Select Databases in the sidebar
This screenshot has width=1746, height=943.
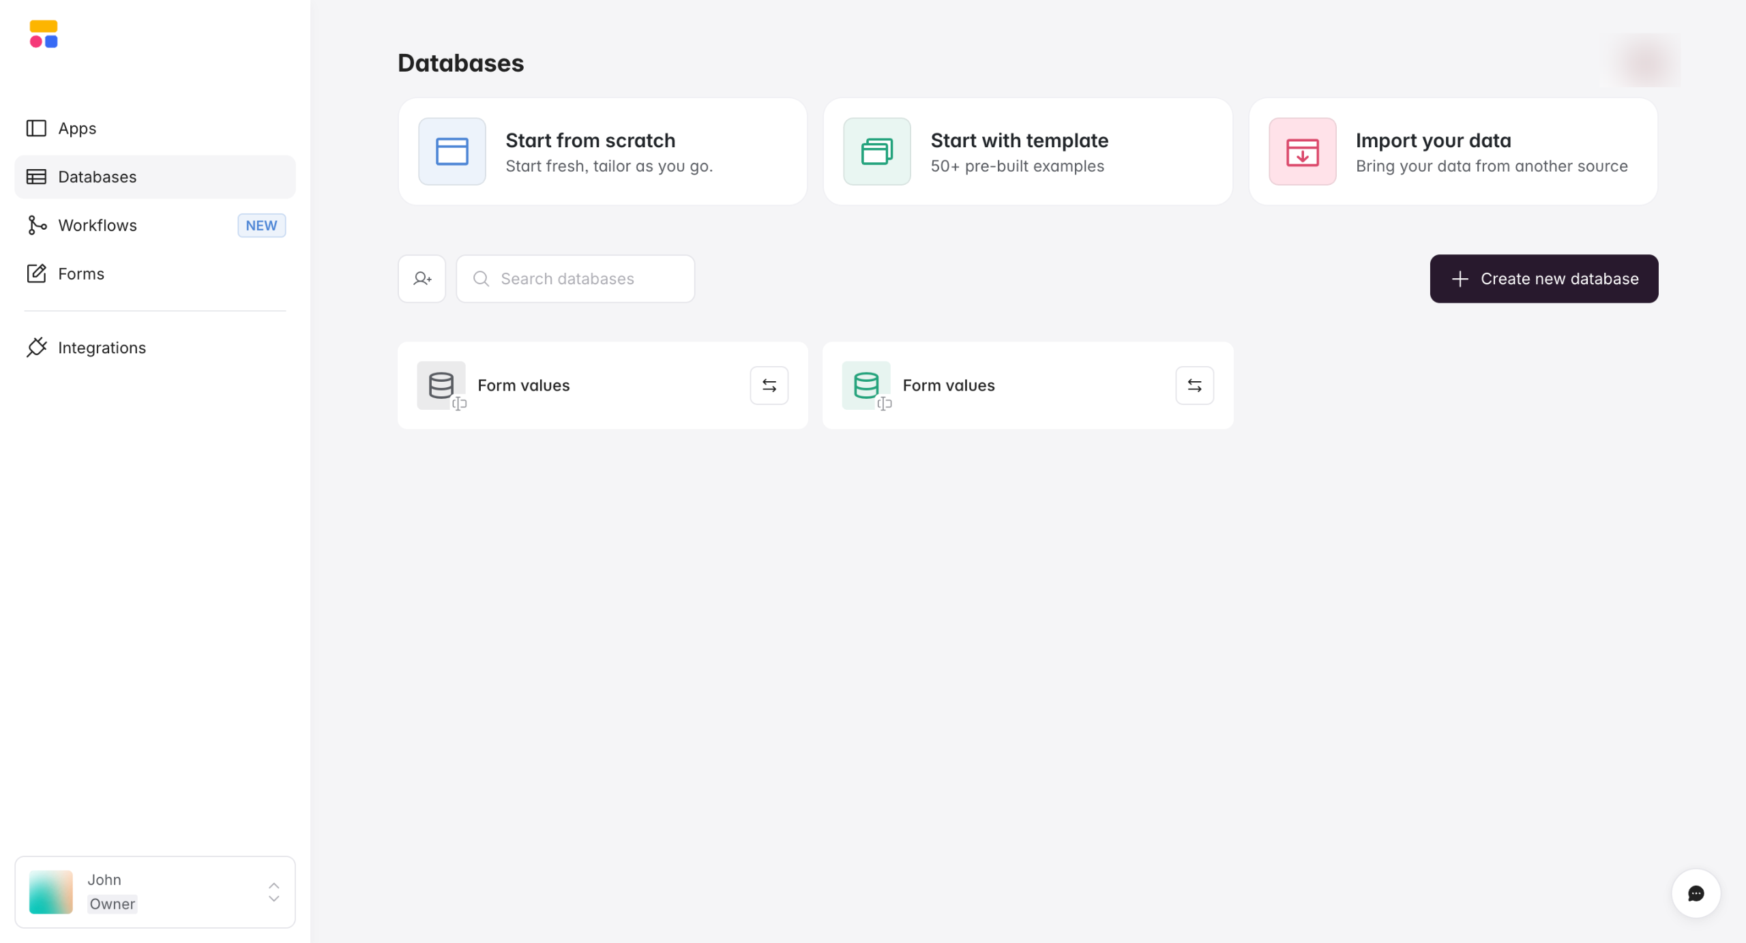[x=98, y=177]
